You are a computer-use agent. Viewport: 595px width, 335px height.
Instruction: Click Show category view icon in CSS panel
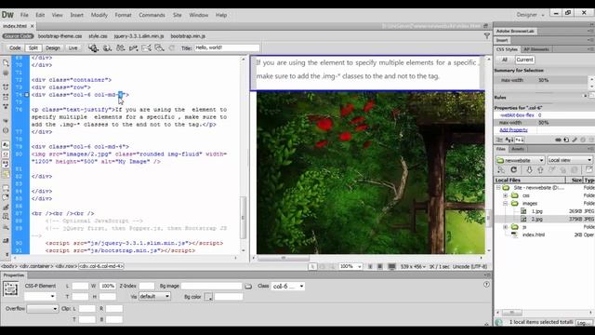click(x=499, y=140)
